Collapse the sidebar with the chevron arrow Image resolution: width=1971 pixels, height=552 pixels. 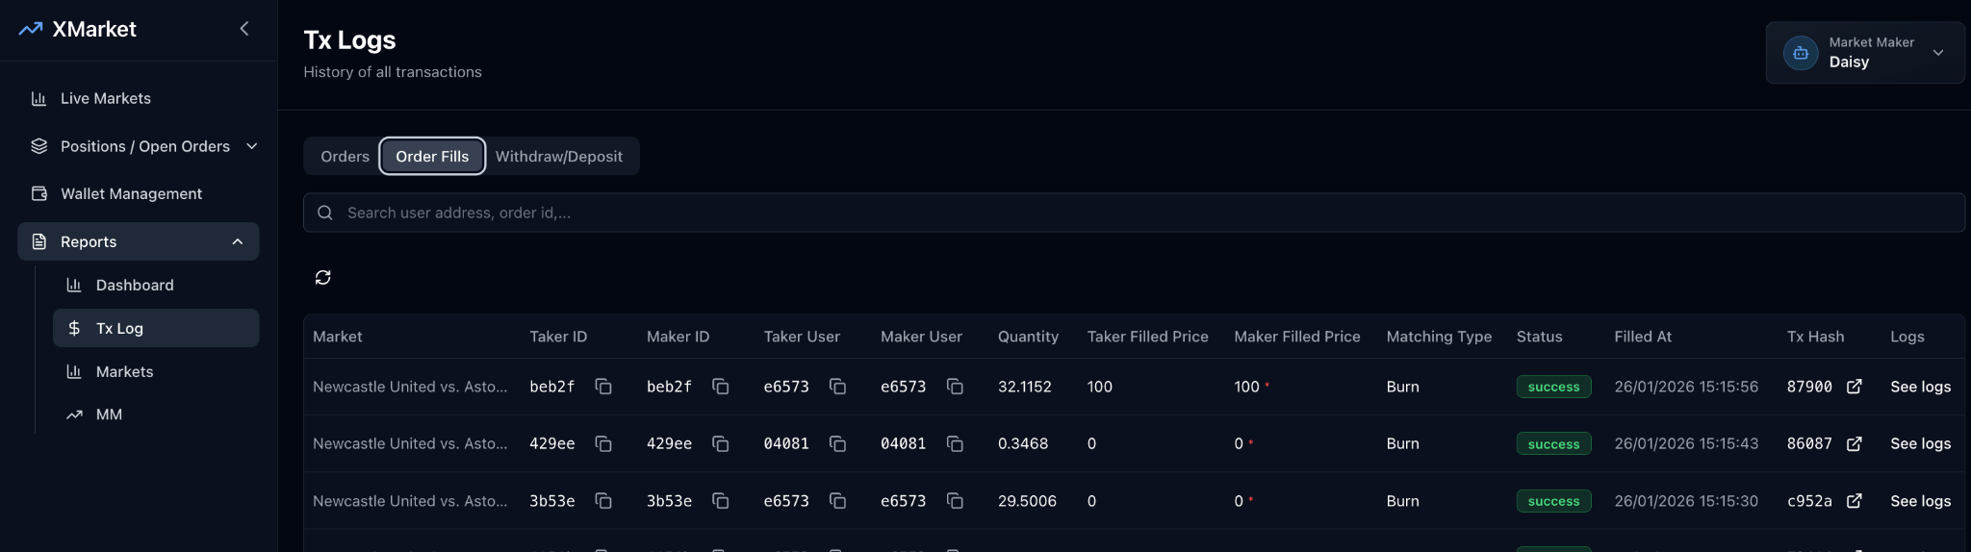coord(244,29)
